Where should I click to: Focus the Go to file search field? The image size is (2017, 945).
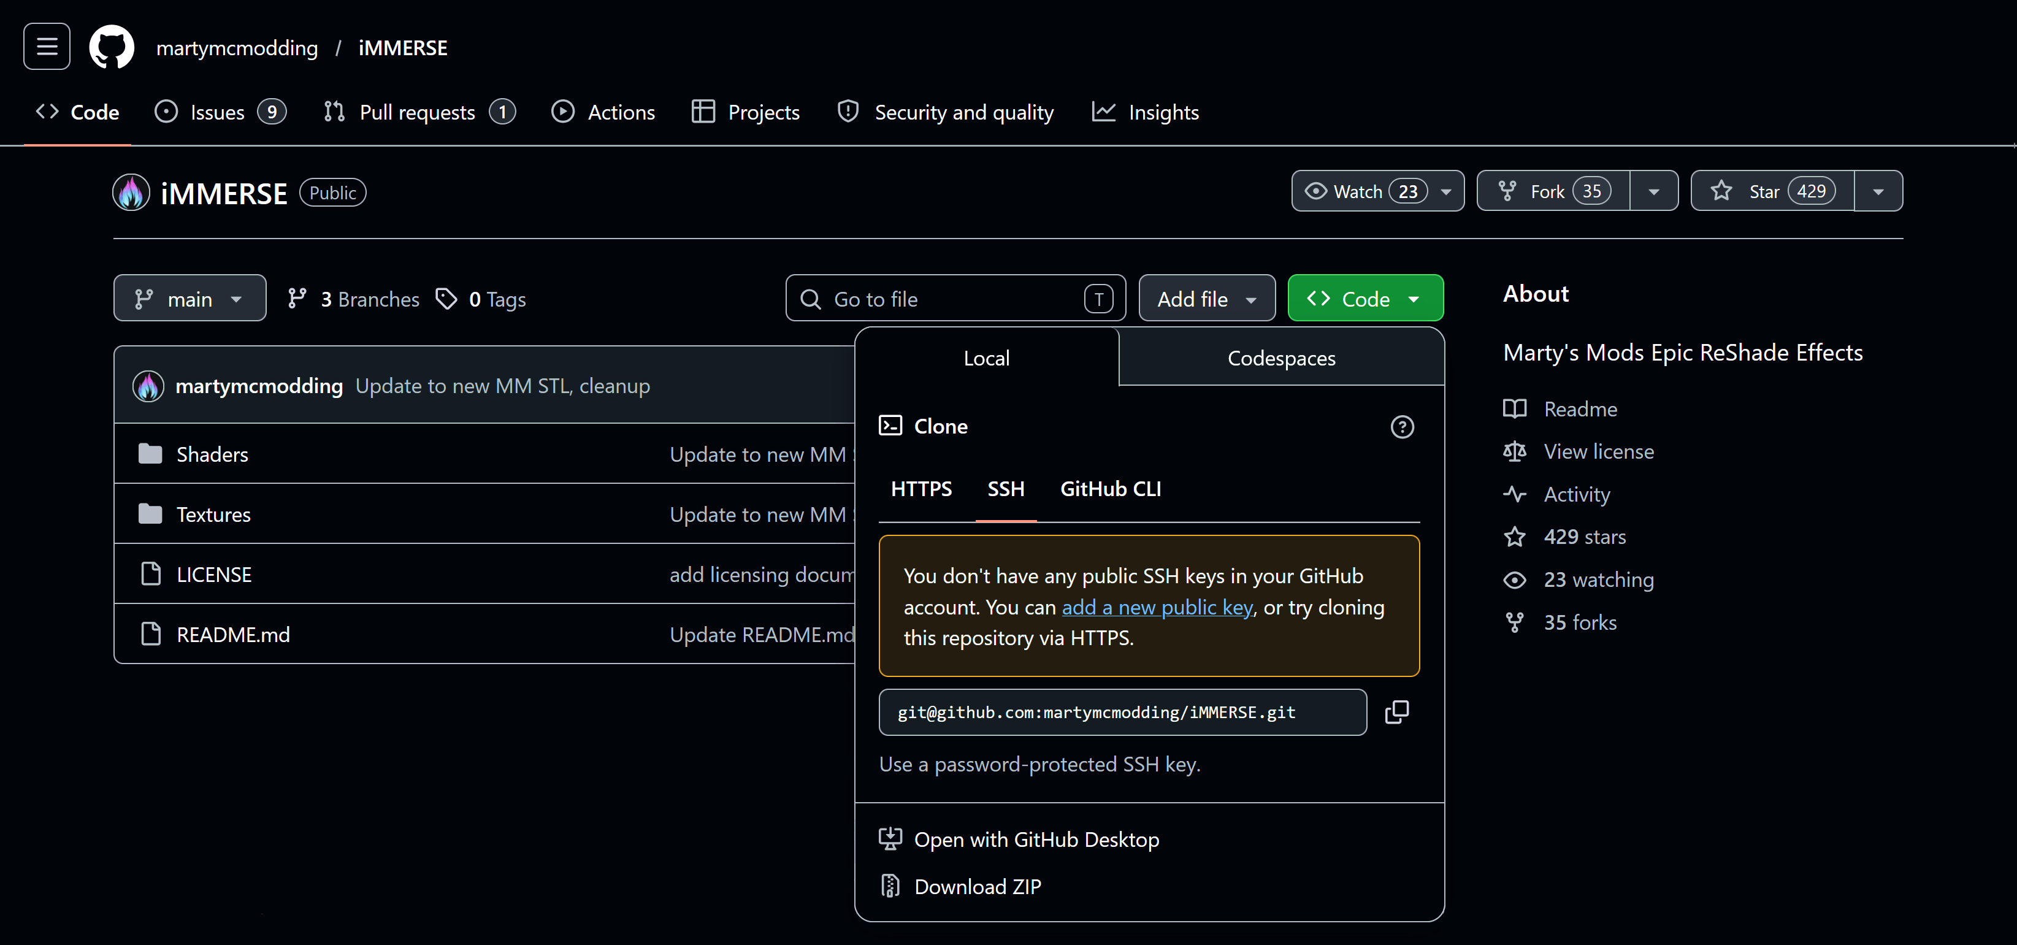pyautogui.click(x=955, y=298)
